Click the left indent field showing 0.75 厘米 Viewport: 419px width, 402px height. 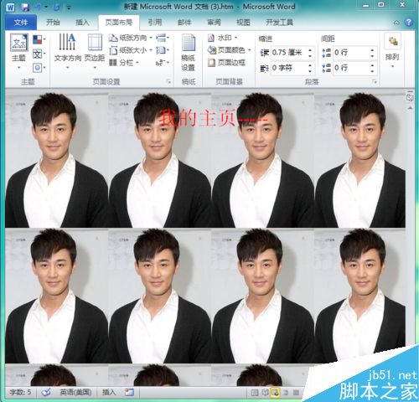287,53
